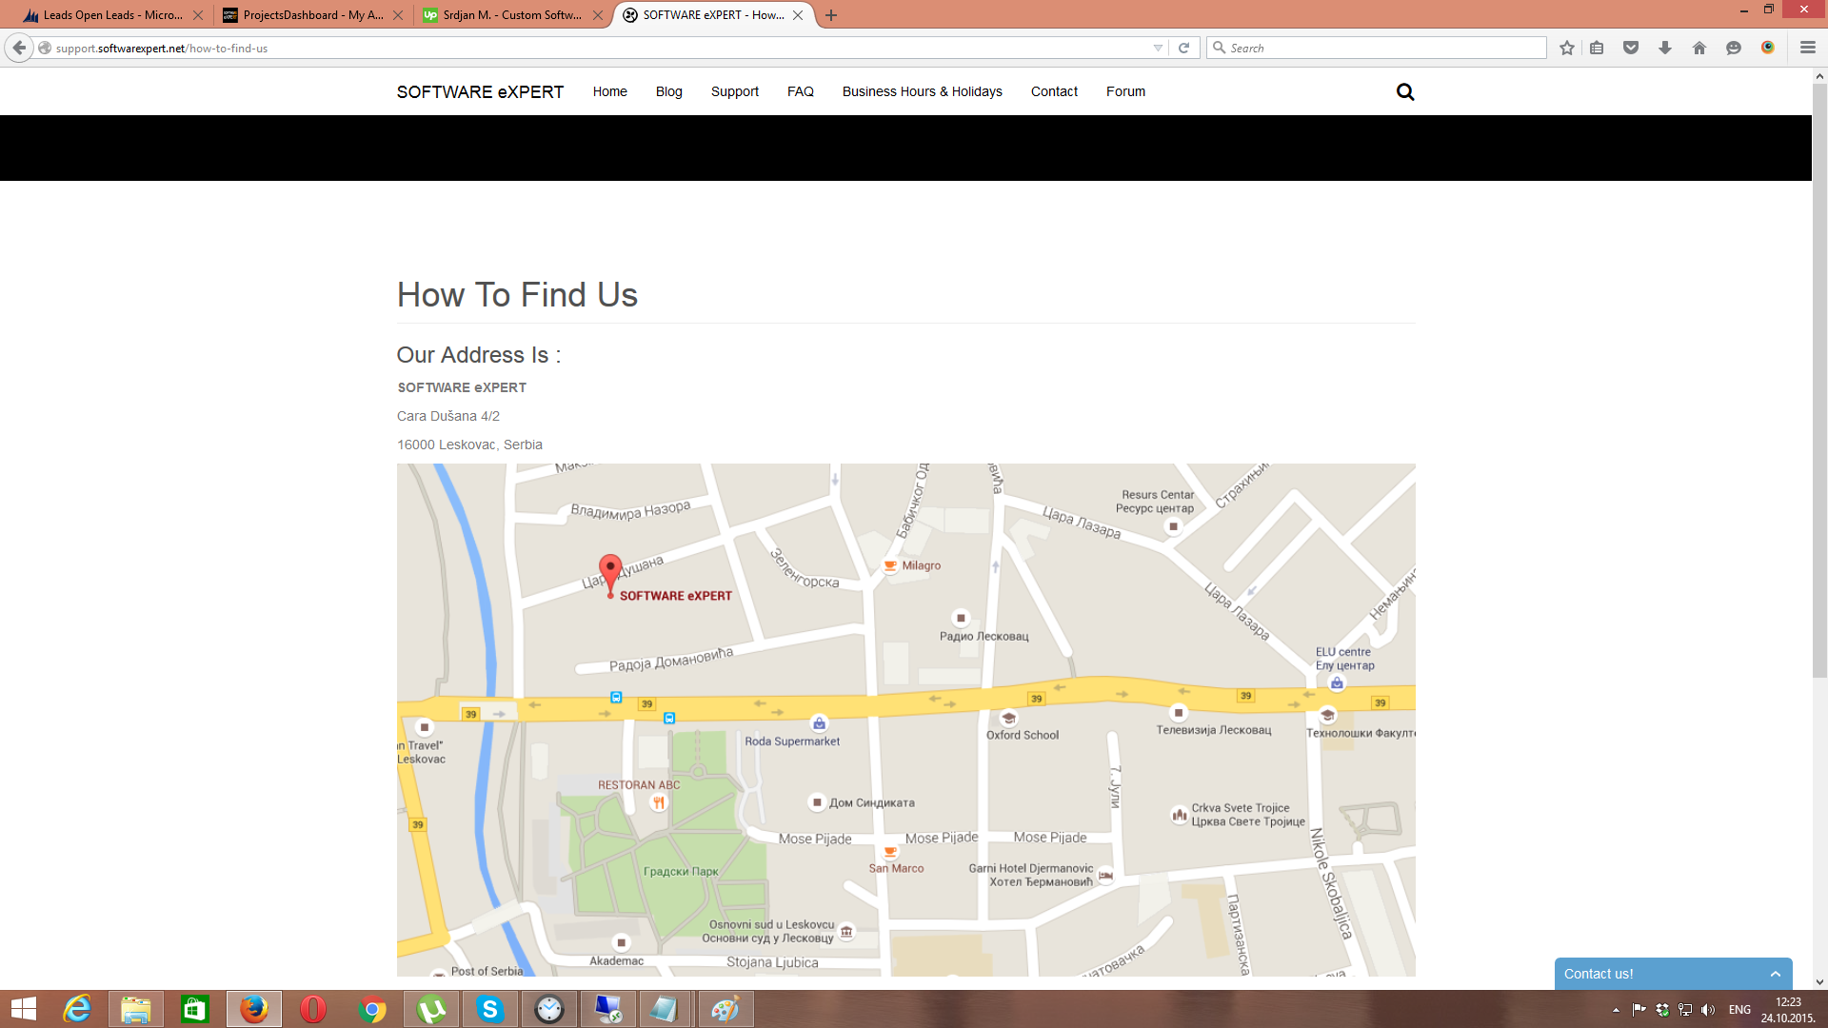Open the Firefox hamburger menu
The height and width of the screenshot is (1028, 1828).
(x=1808, y=48)
